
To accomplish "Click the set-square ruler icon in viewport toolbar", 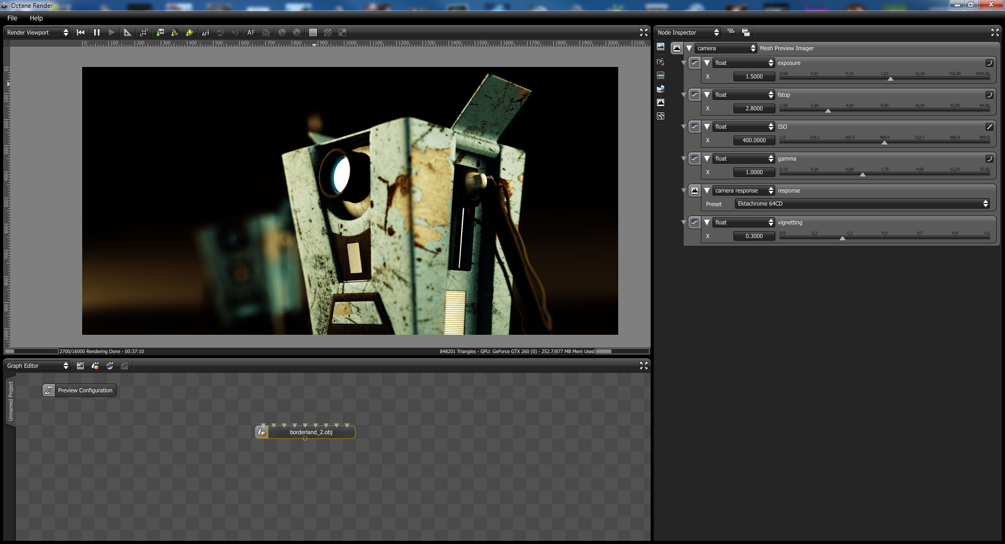I will (127, 32).
